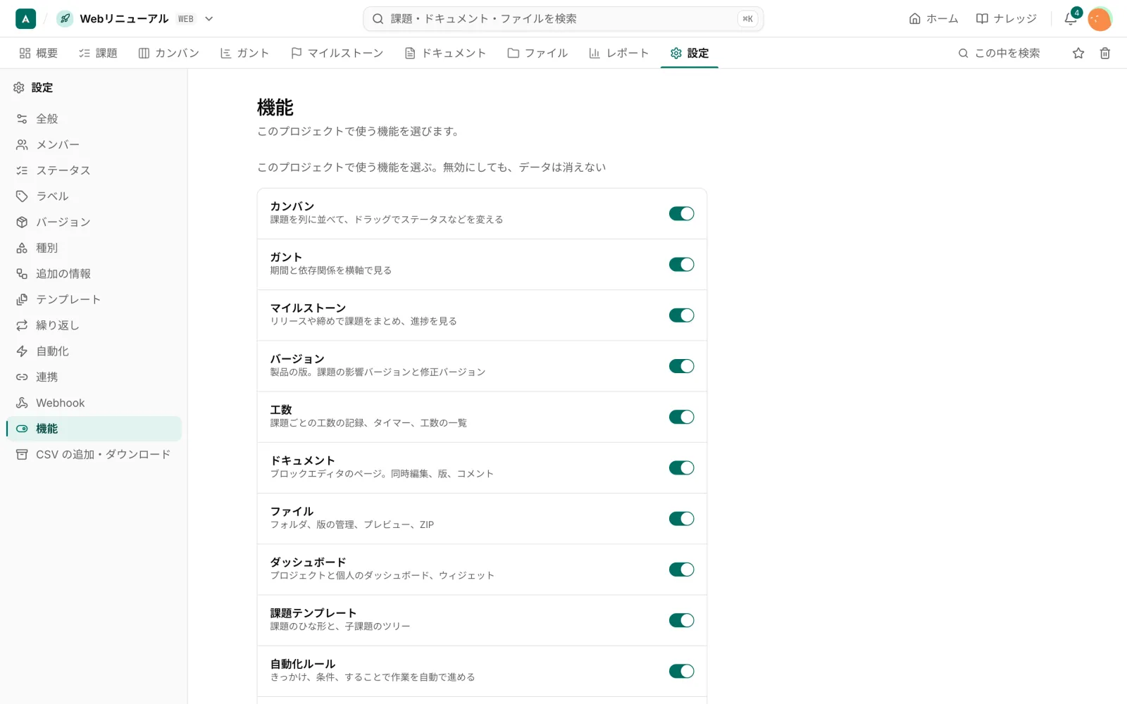Toggle the 課題テンプレート feature switch
1127x704 pixels.
point(681,620)
